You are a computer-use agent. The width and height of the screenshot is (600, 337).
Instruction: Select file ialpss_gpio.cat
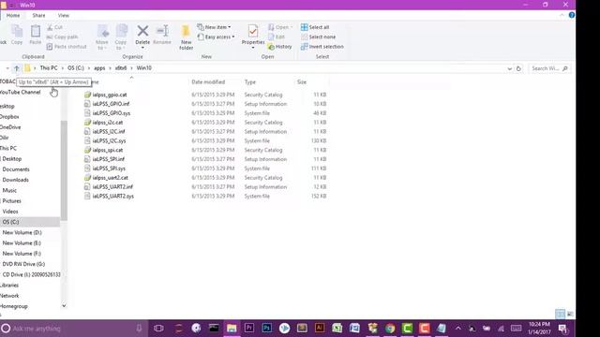[110, 95]
